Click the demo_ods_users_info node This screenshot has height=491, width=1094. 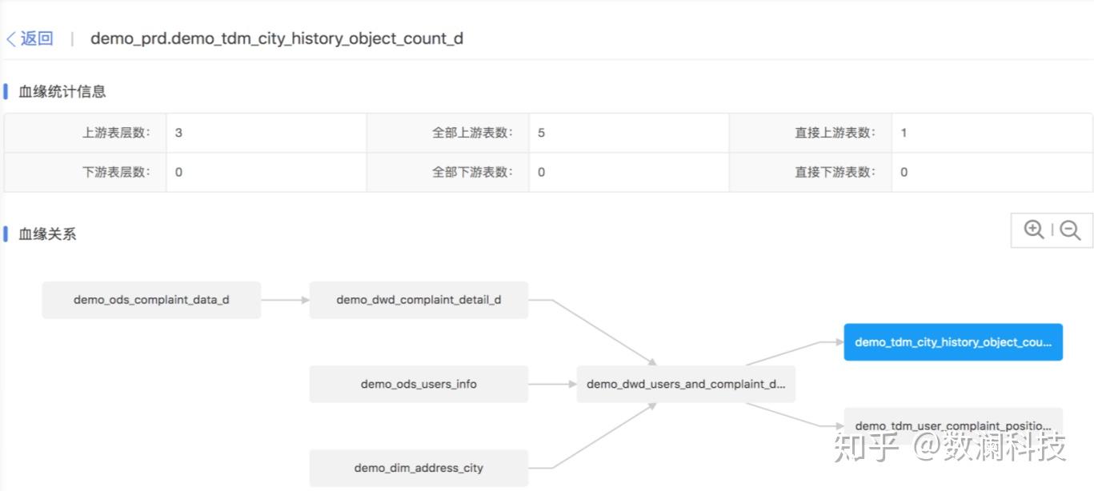419,384
